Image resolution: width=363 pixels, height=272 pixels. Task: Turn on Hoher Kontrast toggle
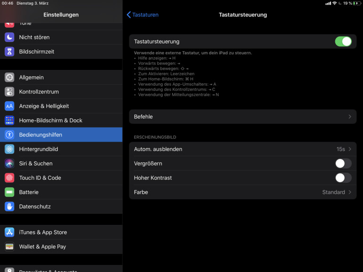343,178
